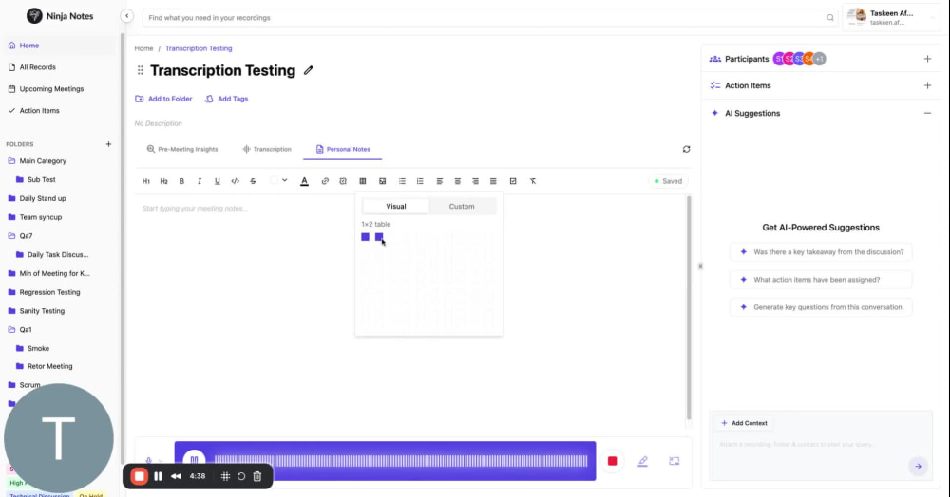
Task: Ask 'What action items have been assigned?'
Action: [x=821, y=280]
